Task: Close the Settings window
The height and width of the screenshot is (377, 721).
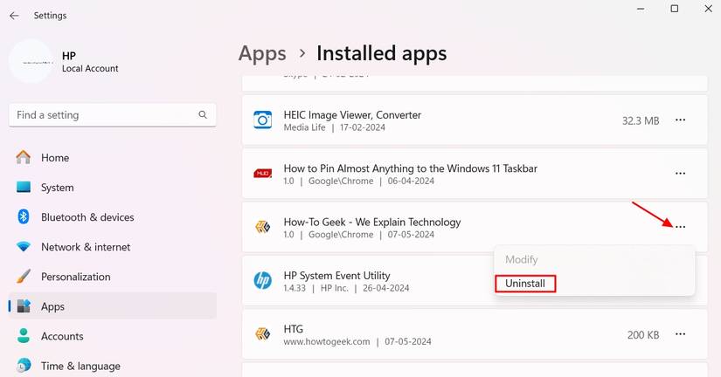Action: (x=709, y=9)
